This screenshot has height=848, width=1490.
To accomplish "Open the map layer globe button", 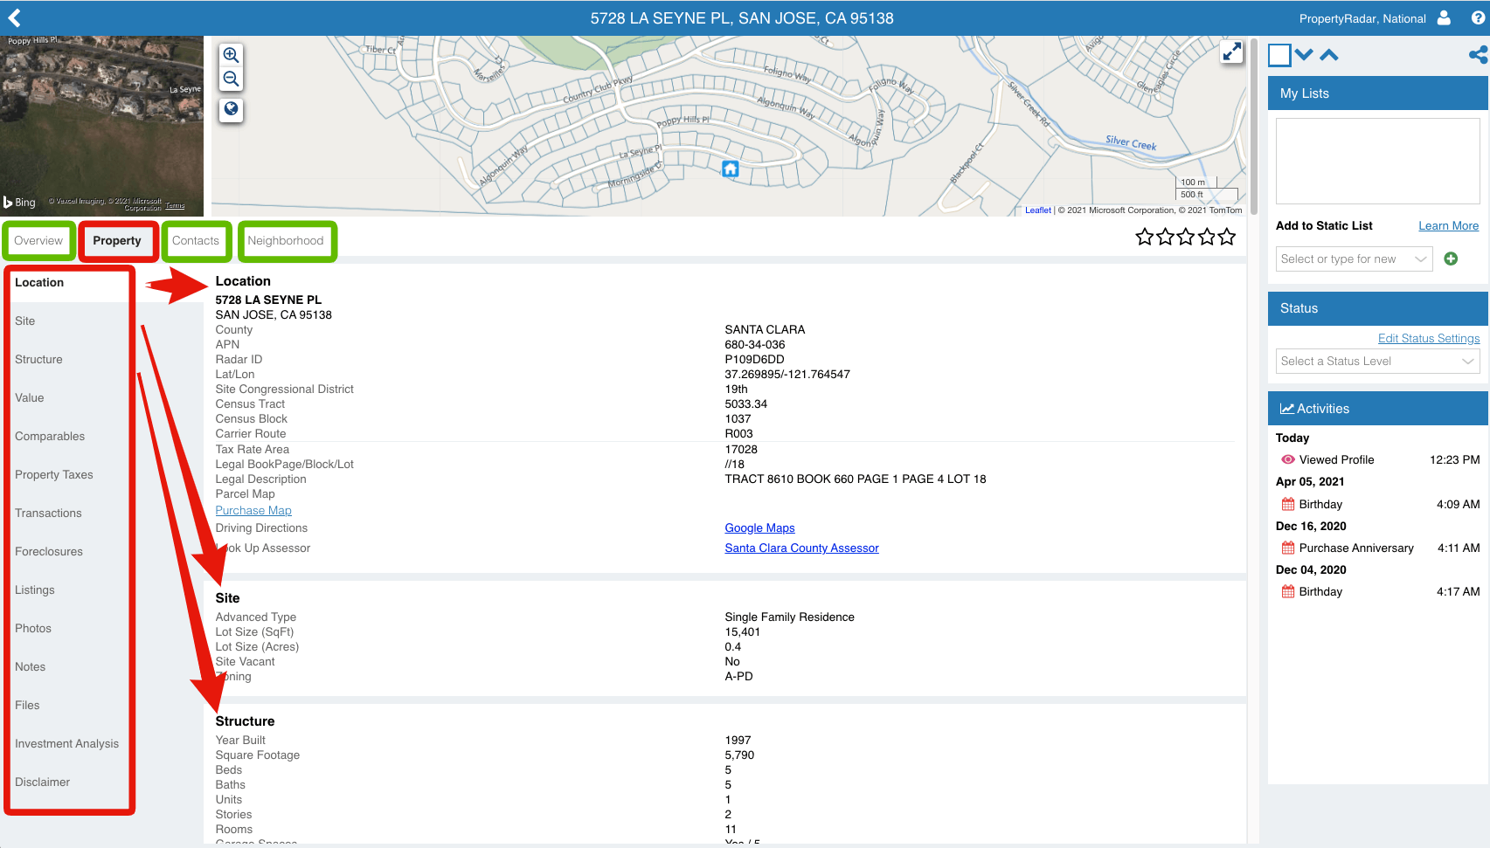I will click(231, 109).
